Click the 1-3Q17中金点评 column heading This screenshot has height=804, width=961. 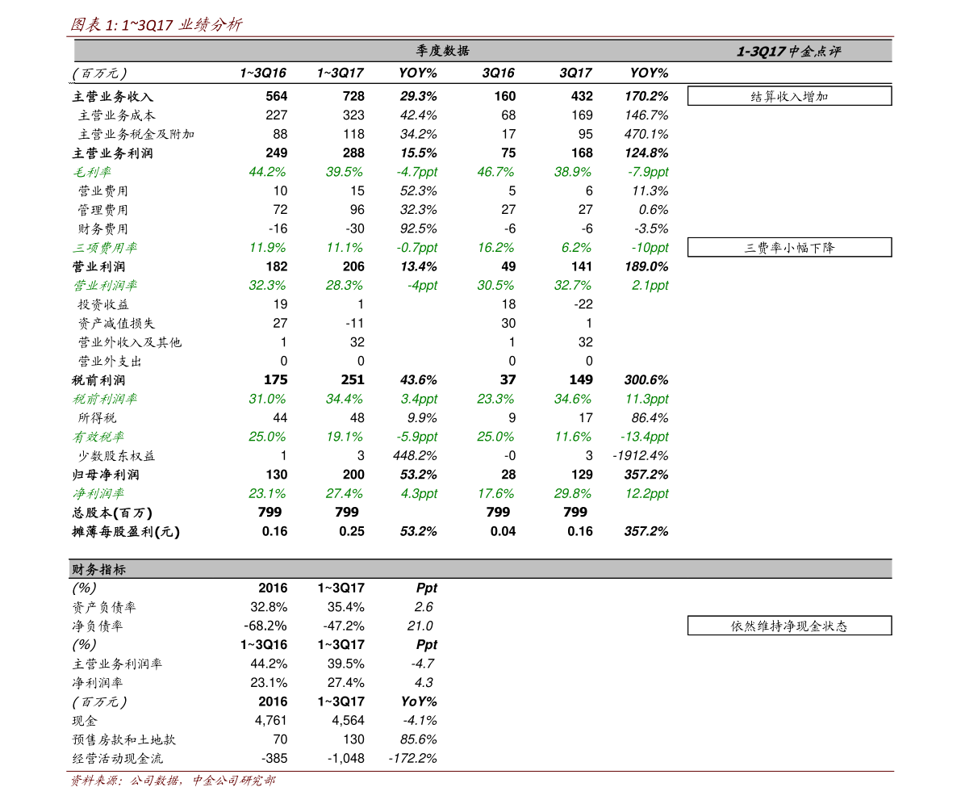789,52
